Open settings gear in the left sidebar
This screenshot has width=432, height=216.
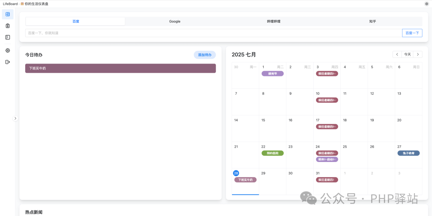click(8, 50)
